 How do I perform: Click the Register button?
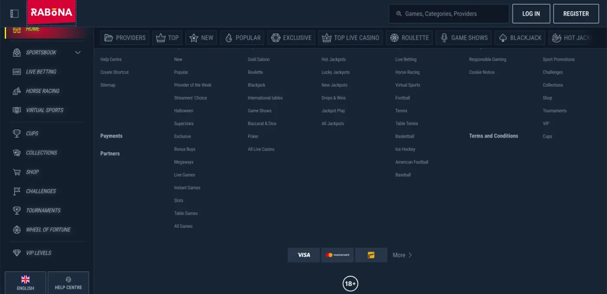(x=576, y=14)
